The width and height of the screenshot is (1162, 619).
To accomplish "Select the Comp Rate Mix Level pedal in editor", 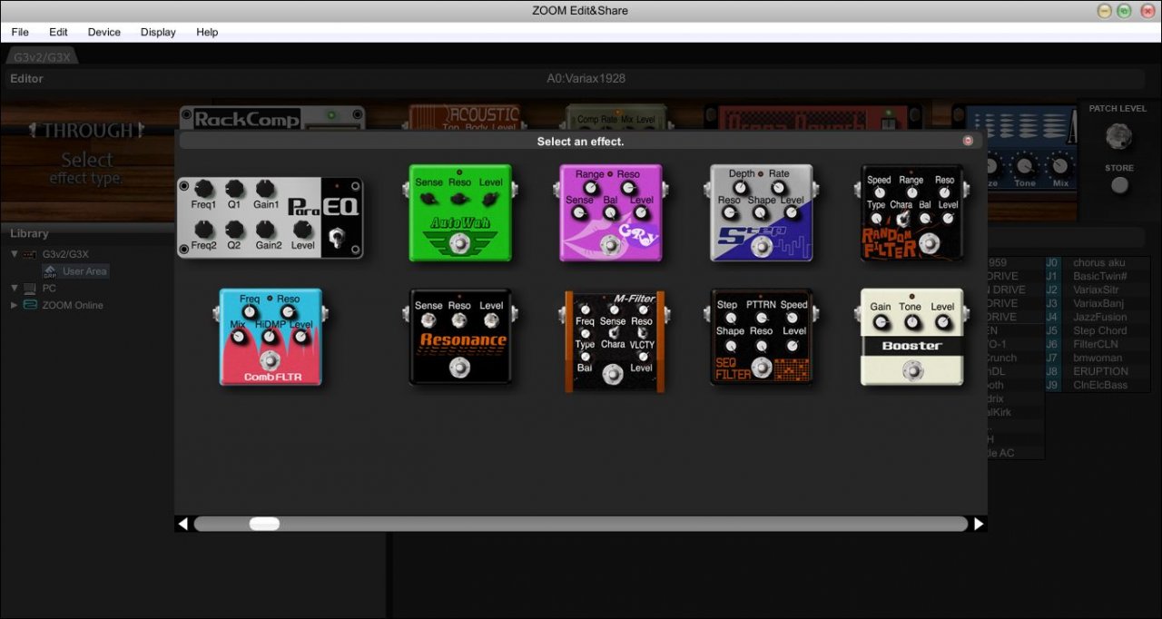I will click(615, 116).
